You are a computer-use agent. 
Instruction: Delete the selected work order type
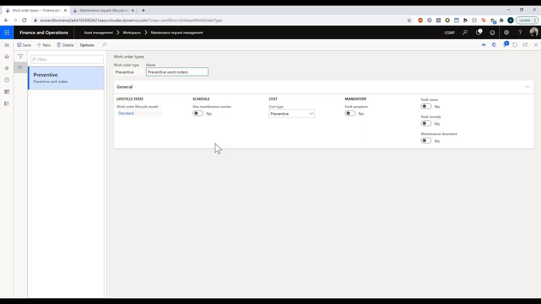coord(65,45)
